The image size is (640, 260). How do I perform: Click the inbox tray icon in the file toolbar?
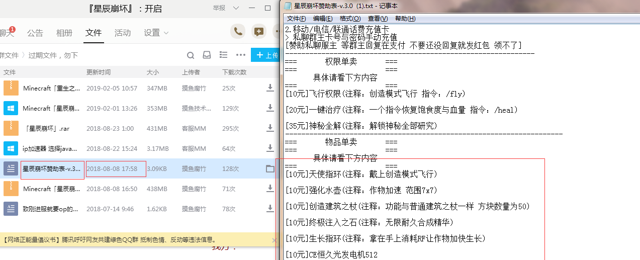[x=207, y=55]
